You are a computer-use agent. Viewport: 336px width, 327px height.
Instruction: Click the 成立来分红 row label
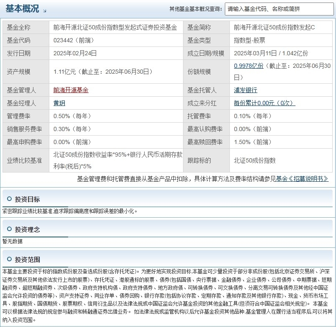tap(202, 103)
